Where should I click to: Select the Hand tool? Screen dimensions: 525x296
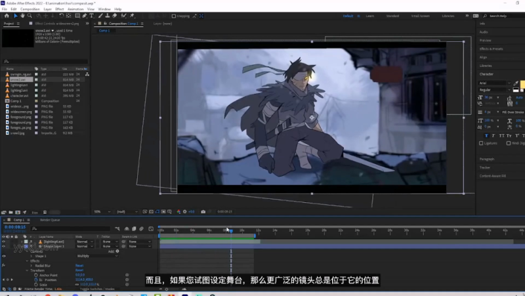(x=22, y=16)
